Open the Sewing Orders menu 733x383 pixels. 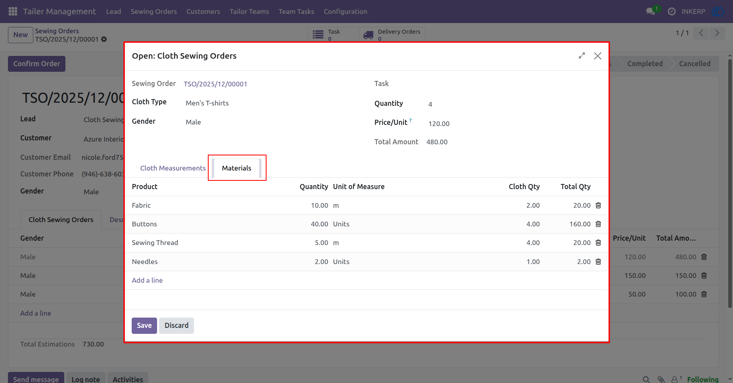(x=154, y=11)
